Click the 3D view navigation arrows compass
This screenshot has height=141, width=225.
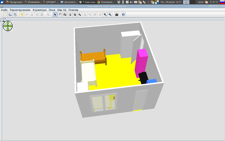(x=8, y=26)
